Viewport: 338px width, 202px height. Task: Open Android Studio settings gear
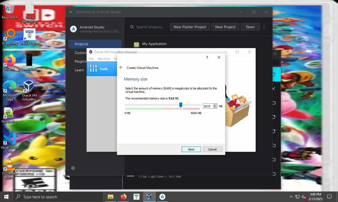click(x=73, y=168)
